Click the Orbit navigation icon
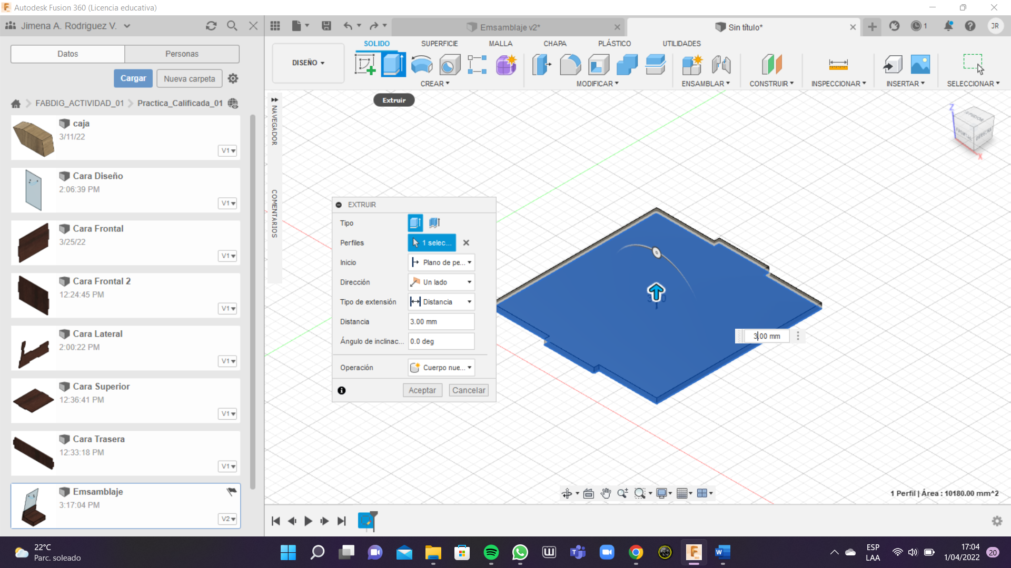Screen dimensions: 1011x568 pyautogui.click(x=567, y=493)
